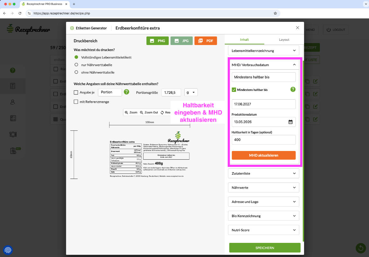Enable the mit Referenzmenge checkbox
The image size is (369, 257).
76,102
